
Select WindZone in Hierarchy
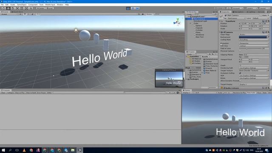point(200,35)
